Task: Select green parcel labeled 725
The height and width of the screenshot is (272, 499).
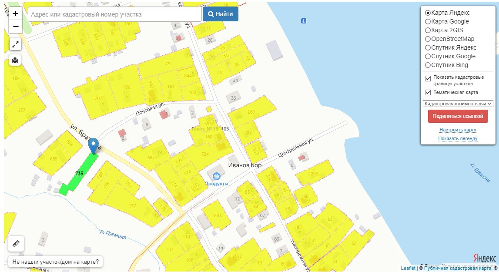Action: pos(79,174)
